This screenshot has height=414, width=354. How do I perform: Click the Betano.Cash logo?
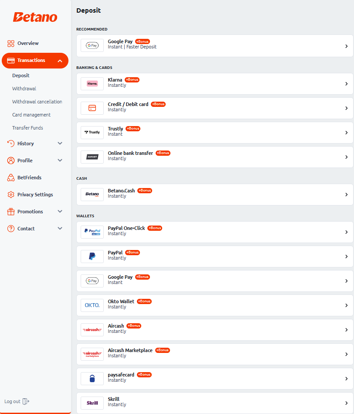point(92,194)
